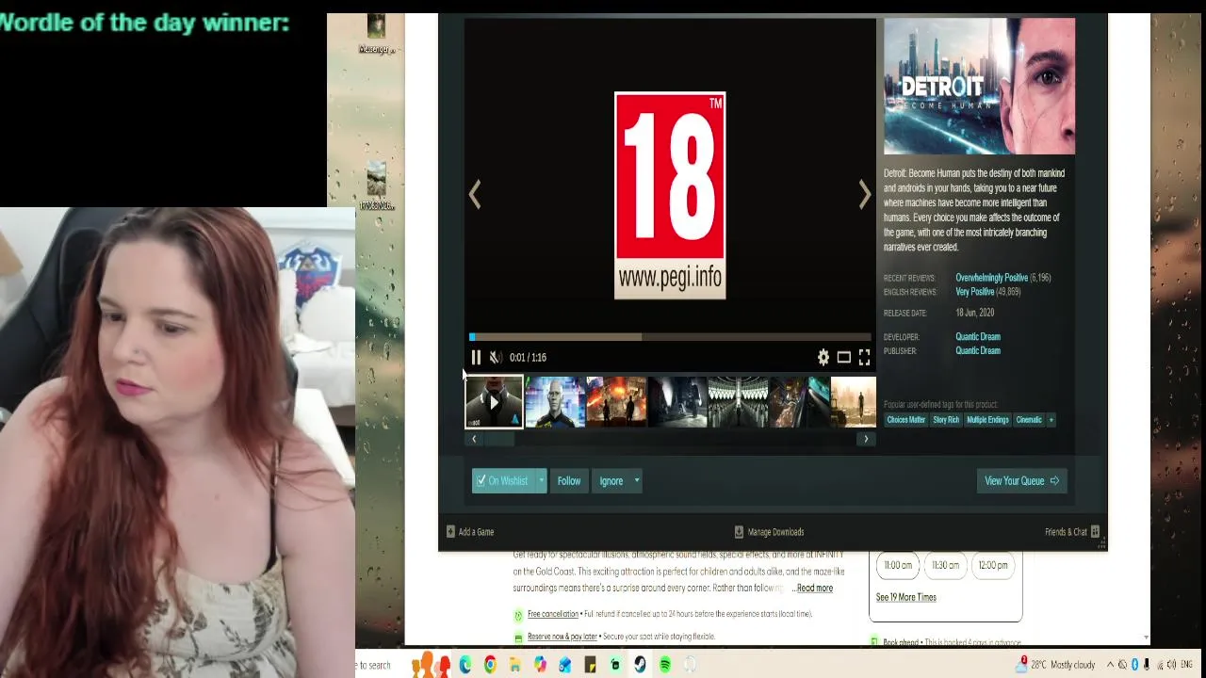Open Overwhelmingly Positive recent reviews
The image size is (1206, 678).
991,278
